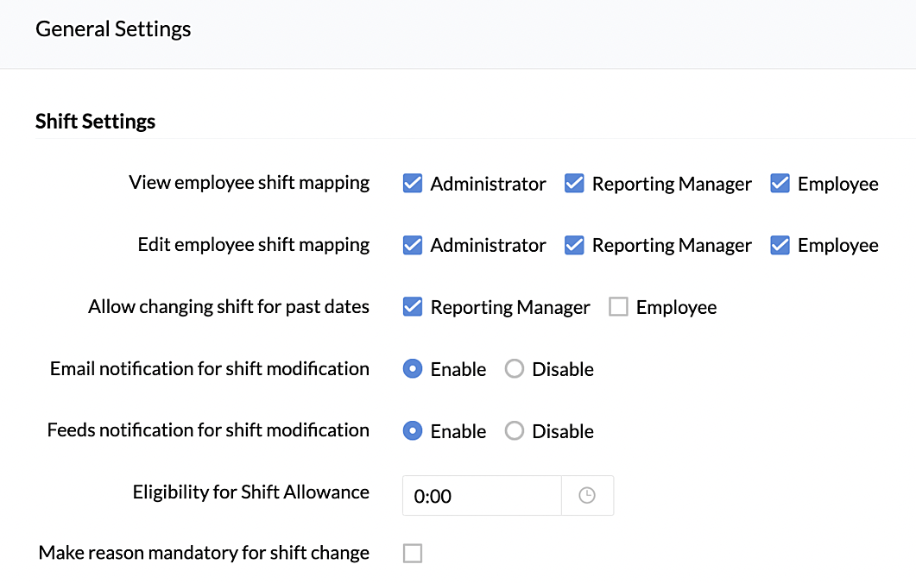Click the Make reason mandatory label text

click(204, 553)
